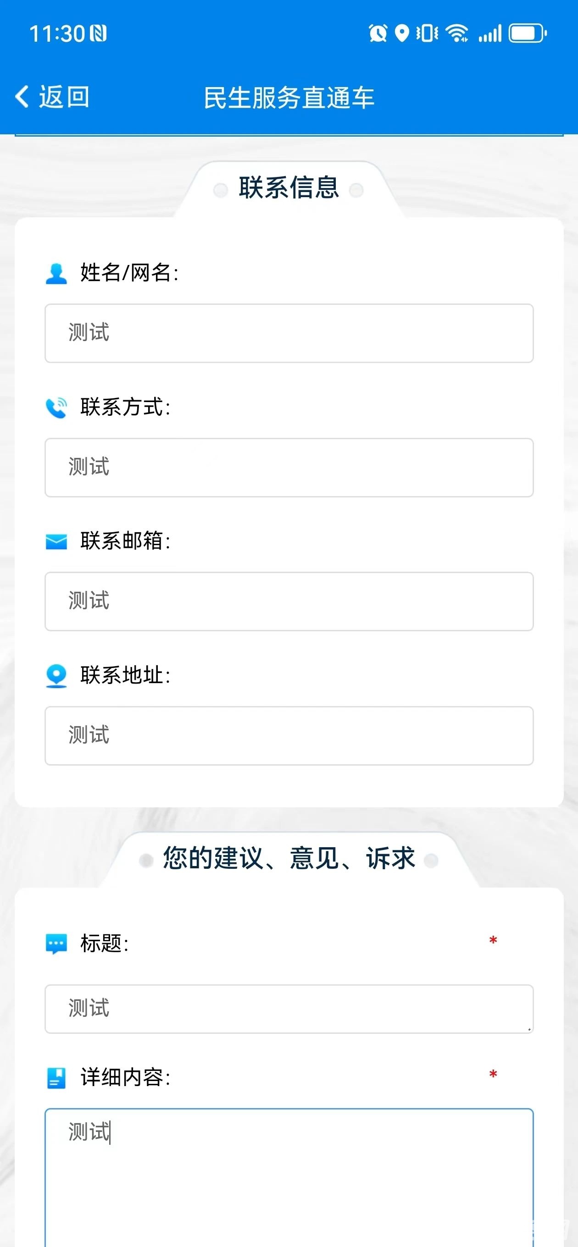Tap the 民生服务直通车 page title
Viewport: 578px width, 1247px height.
click(289, 97)
